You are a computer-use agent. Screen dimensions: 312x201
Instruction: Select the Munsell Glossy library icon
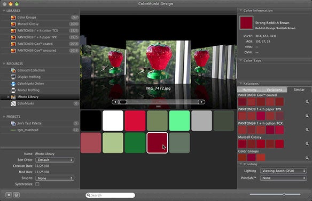tap(13, 24)
